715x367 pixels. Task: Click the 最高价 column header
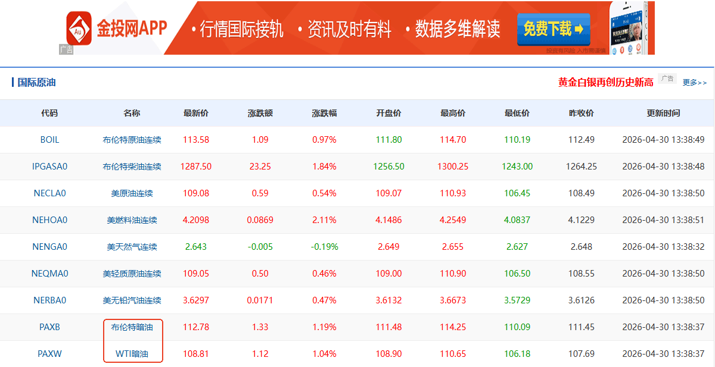click(453, 113)
